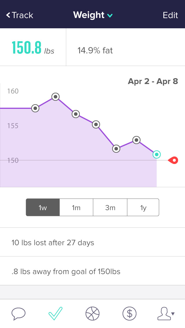Switch chart range to 1m
Screen dimensions: 185x328
[76, 208]
